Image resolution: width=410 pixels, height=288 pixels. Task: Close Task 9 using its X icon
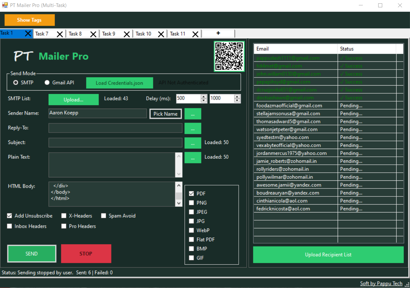127,34
